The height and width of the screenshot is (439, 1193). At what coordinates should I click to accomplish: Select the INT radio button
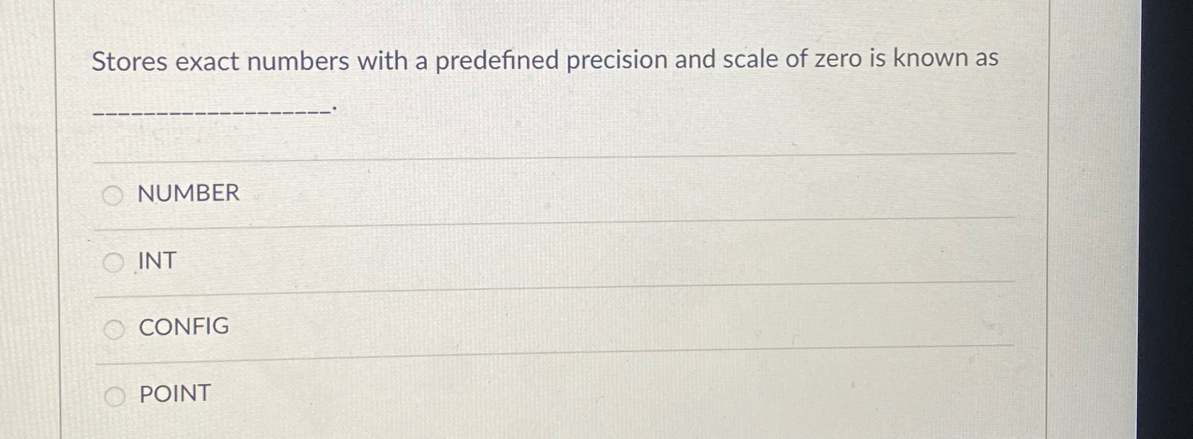point(114,261)
